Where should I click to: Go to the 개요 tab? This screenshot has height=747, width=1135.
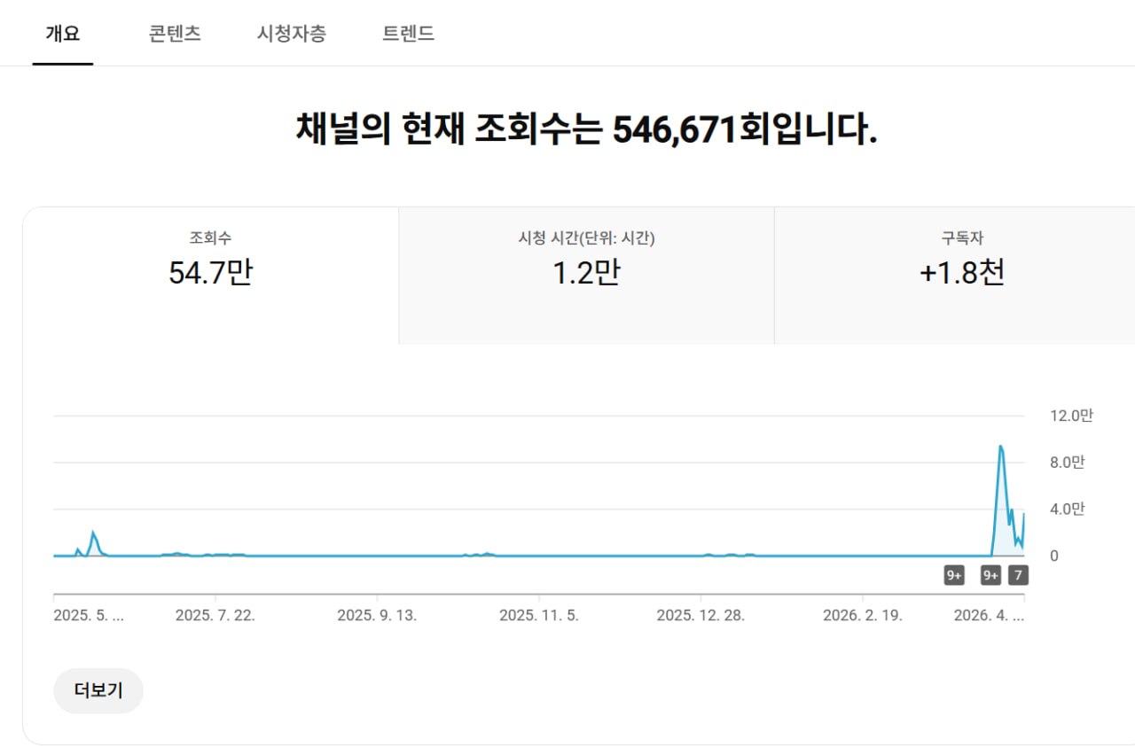coord(63,34)
